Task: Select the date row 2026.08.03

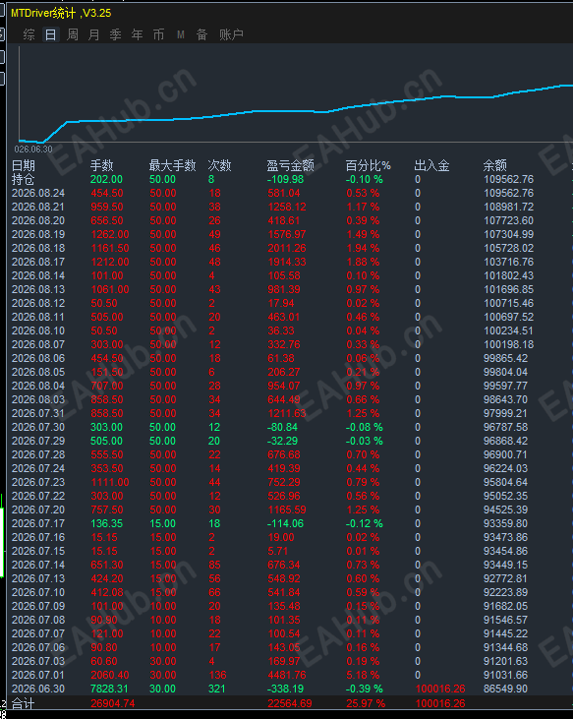Action: (x=38, y=399)
